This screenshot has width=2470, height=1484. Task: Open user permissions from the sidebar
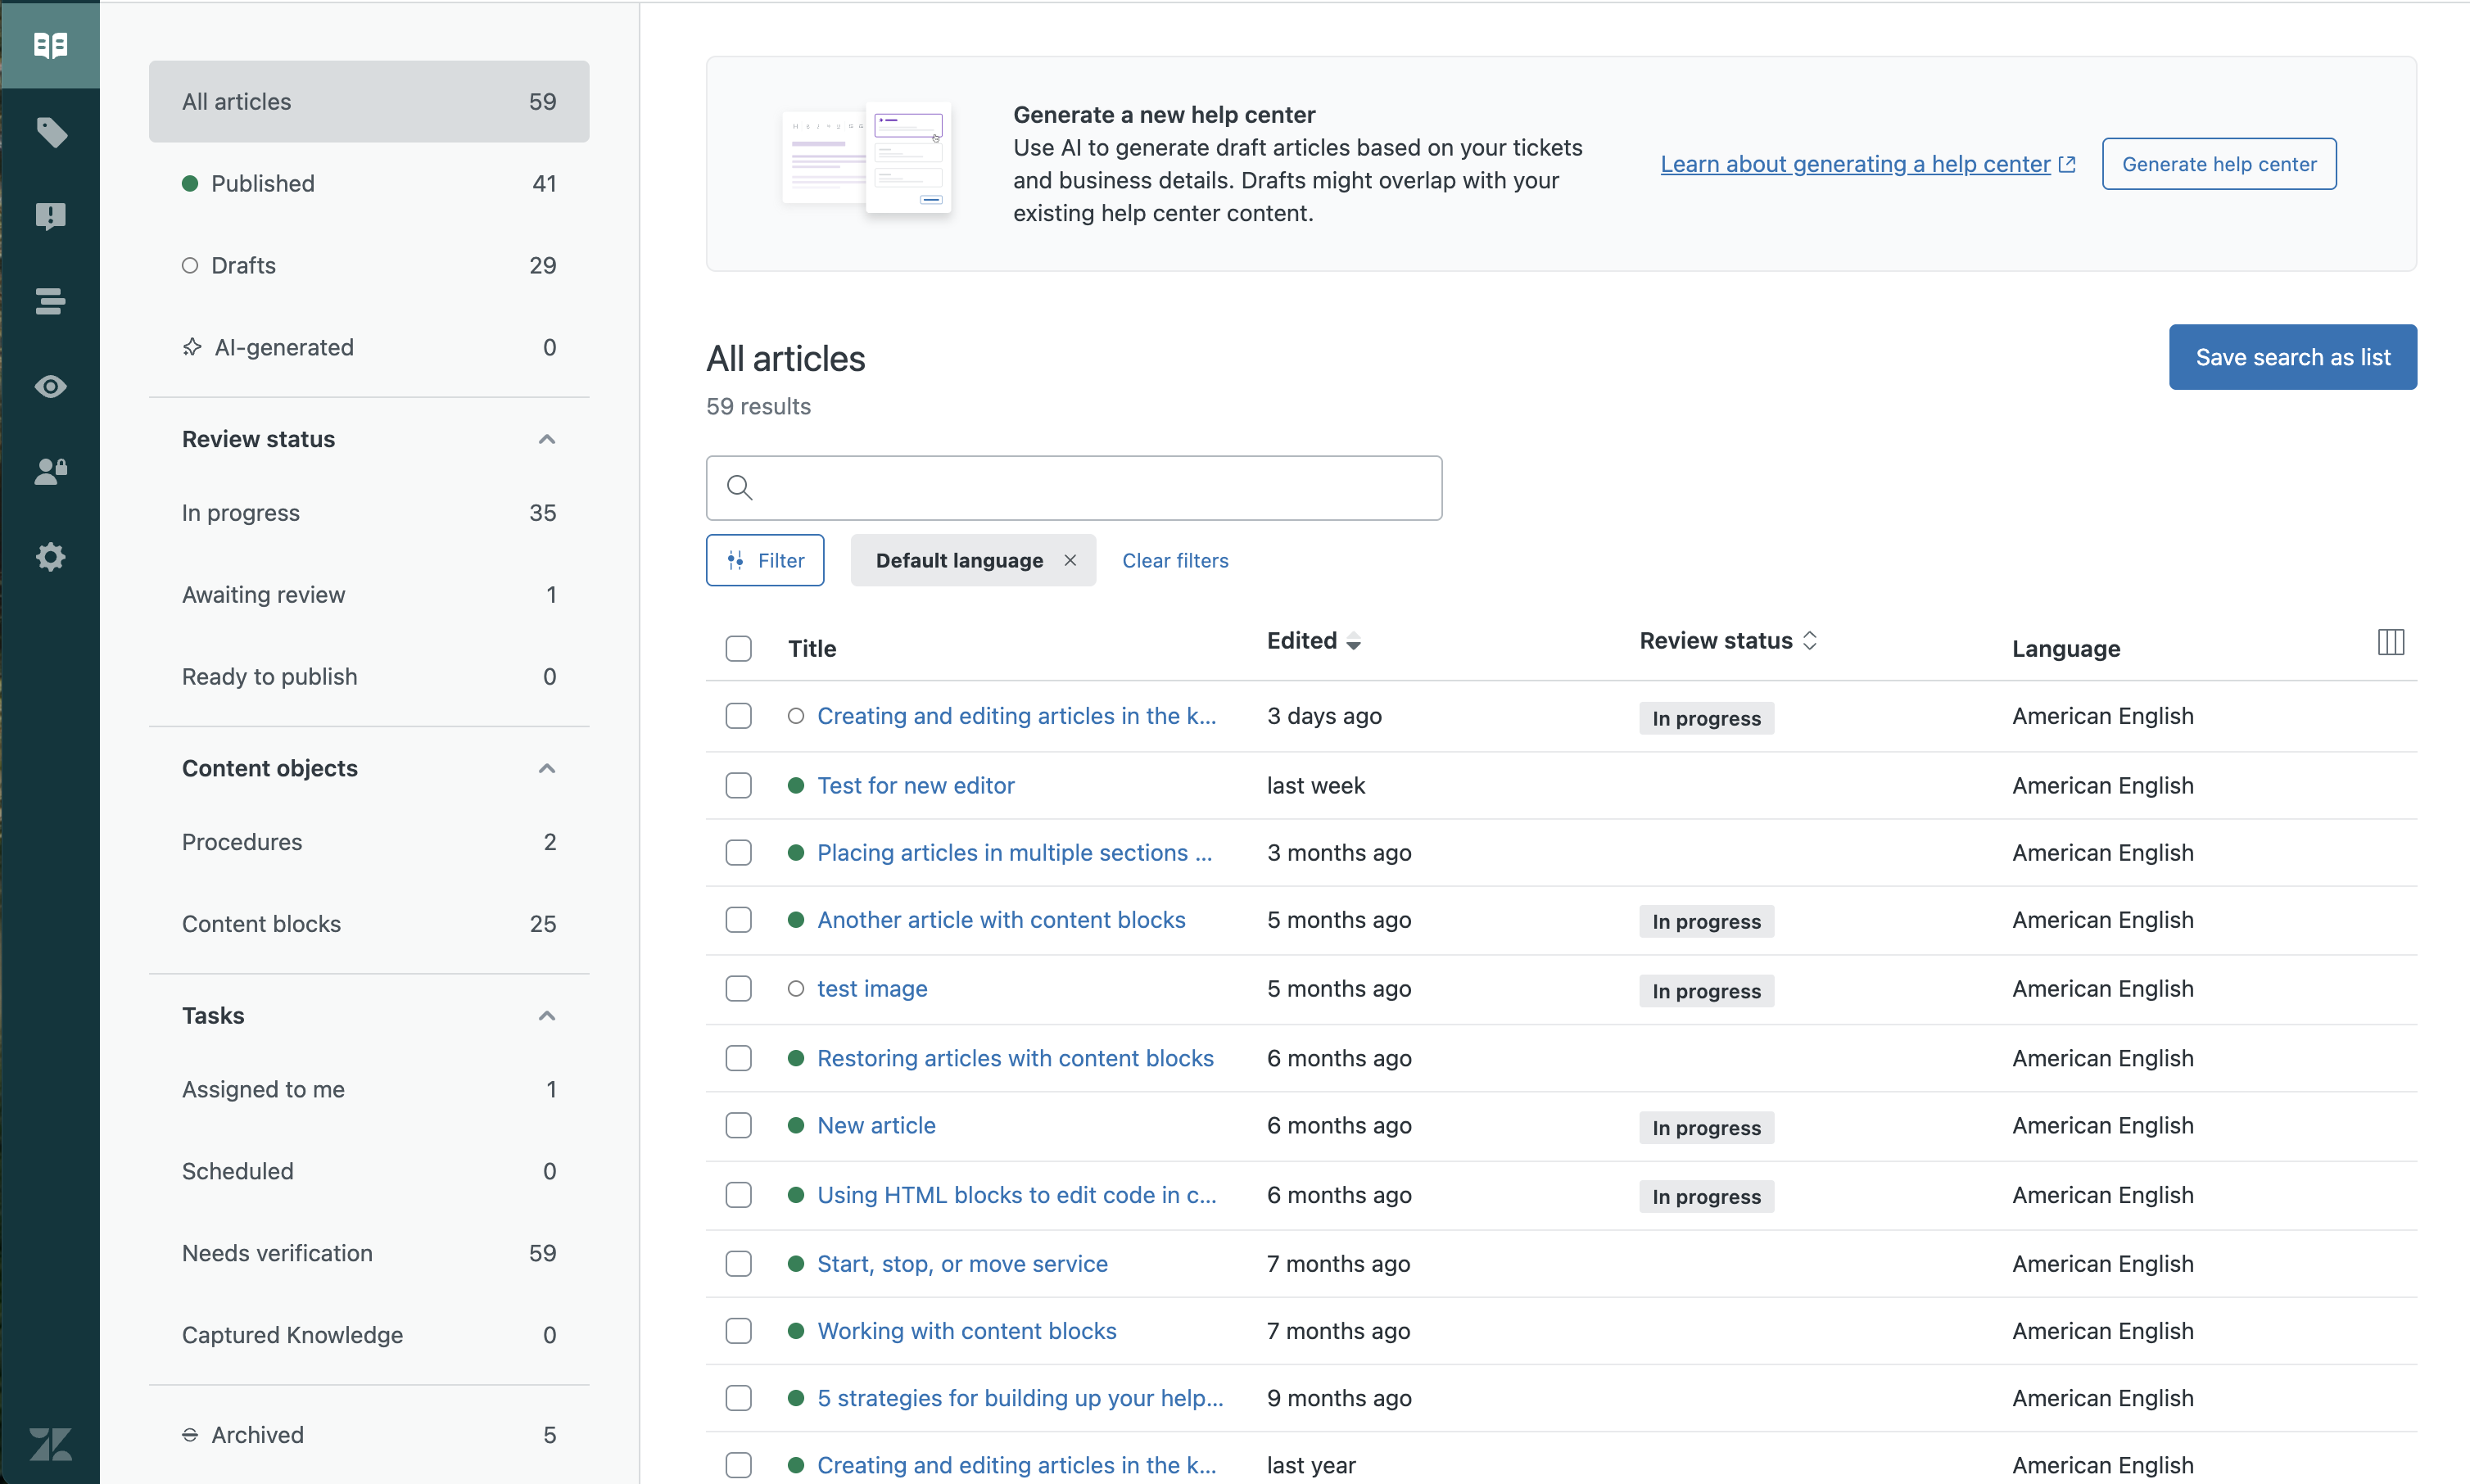pyautogui.click(x=50, y=471)
